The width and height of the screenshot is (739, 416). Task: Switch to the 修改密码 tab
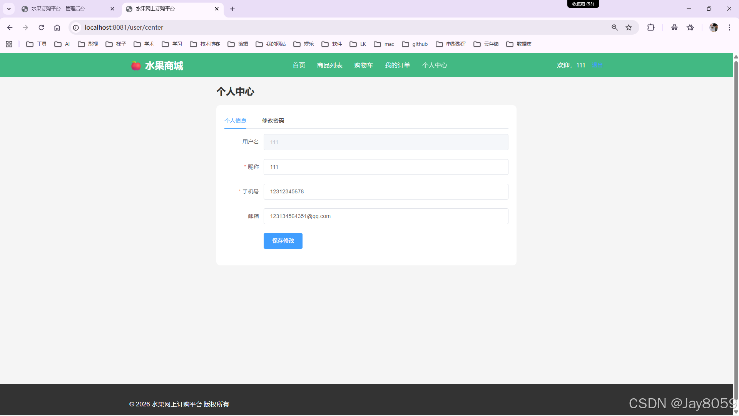coord(273,121)
